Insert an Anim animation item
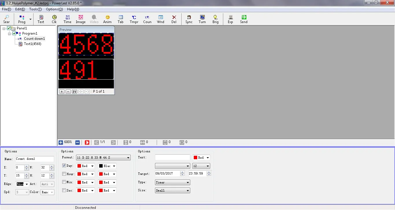Viewport: 395px width, 210px height. 107,19
